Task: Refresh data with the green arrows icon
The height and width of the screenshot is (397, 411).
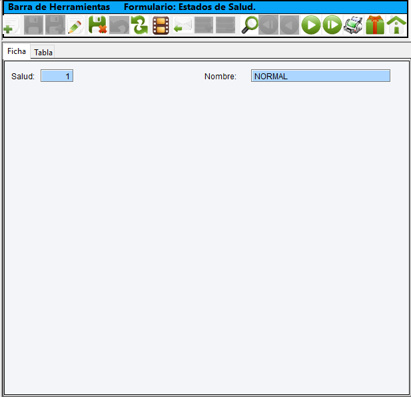Action: pyautogui.click(x=139, y=25)
